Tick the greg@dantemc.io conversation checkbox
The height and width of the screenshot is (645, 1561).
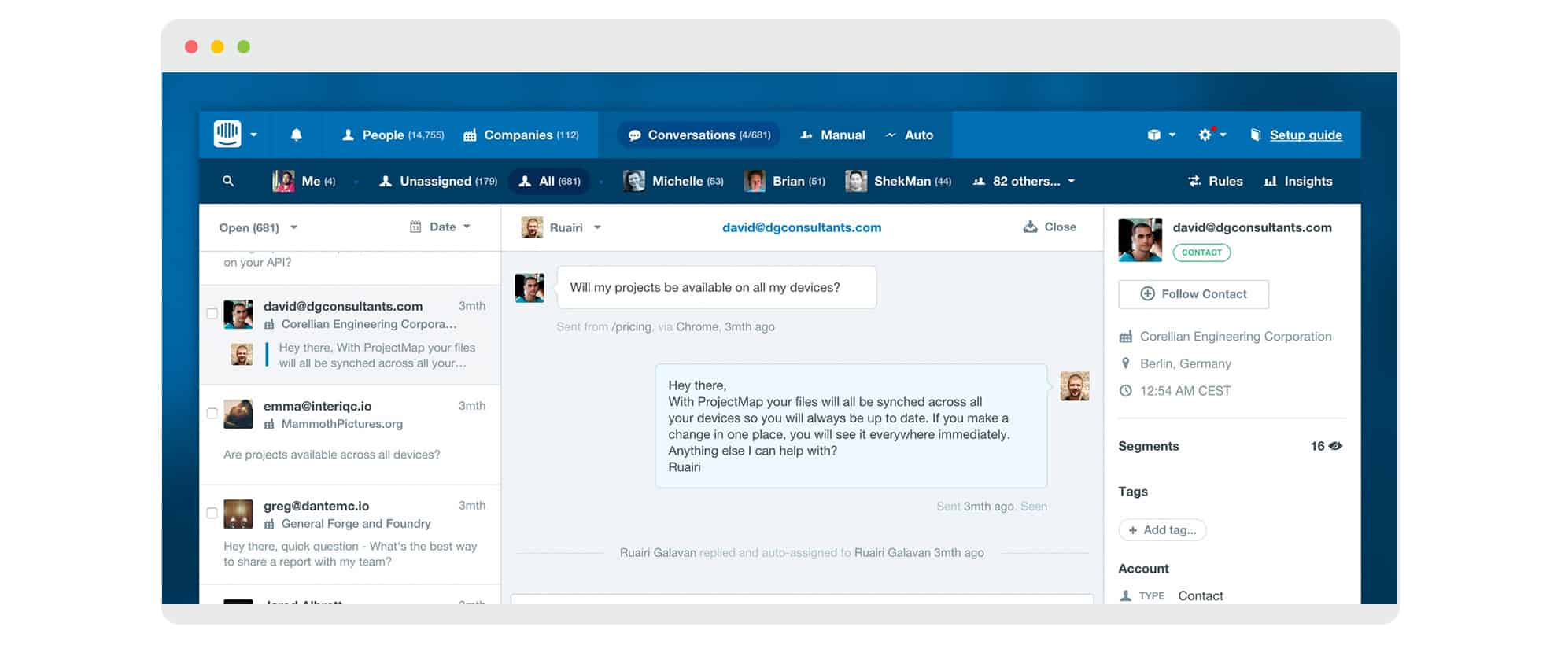[212, 513]
